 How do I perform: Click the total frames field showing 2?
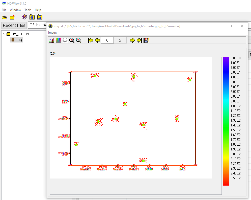[x=120, y=40]
